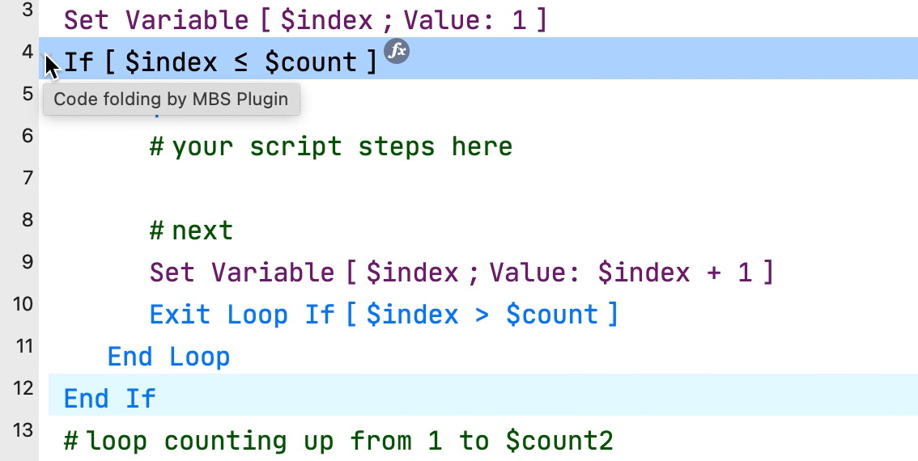Viewport: 918px width, 461px height.
Task: Click line number 6 in gutter
Action: coord(27,136)
